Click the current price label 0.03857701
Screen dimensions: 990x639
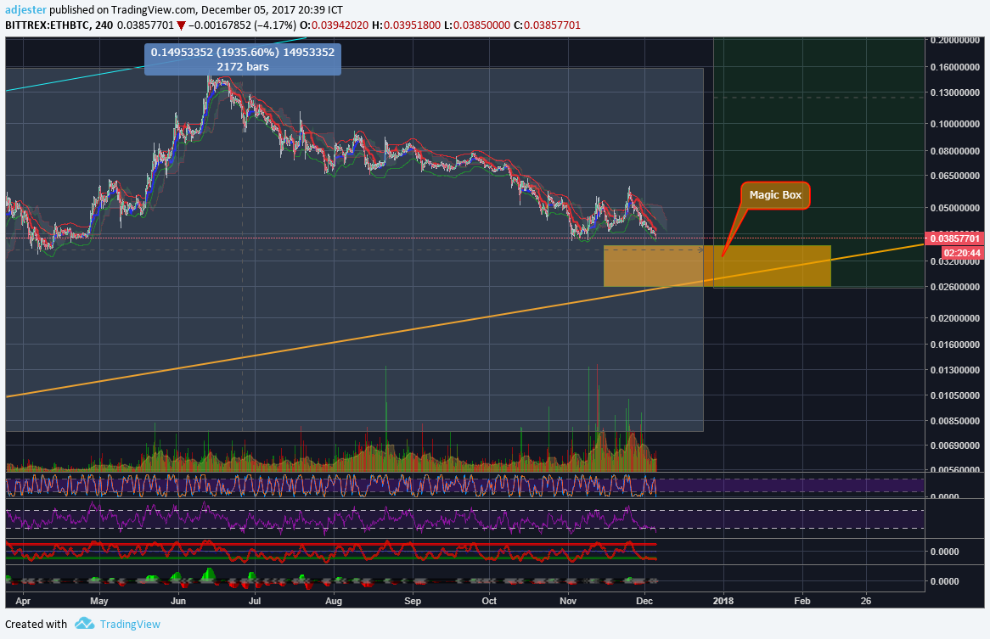[954, 238]
